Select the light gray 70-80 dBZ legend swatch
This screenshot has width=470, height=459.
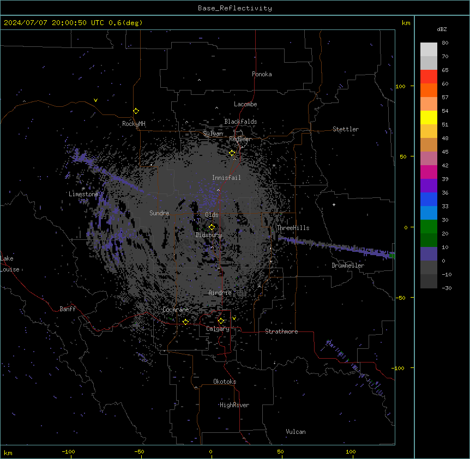tap(429, 50)
